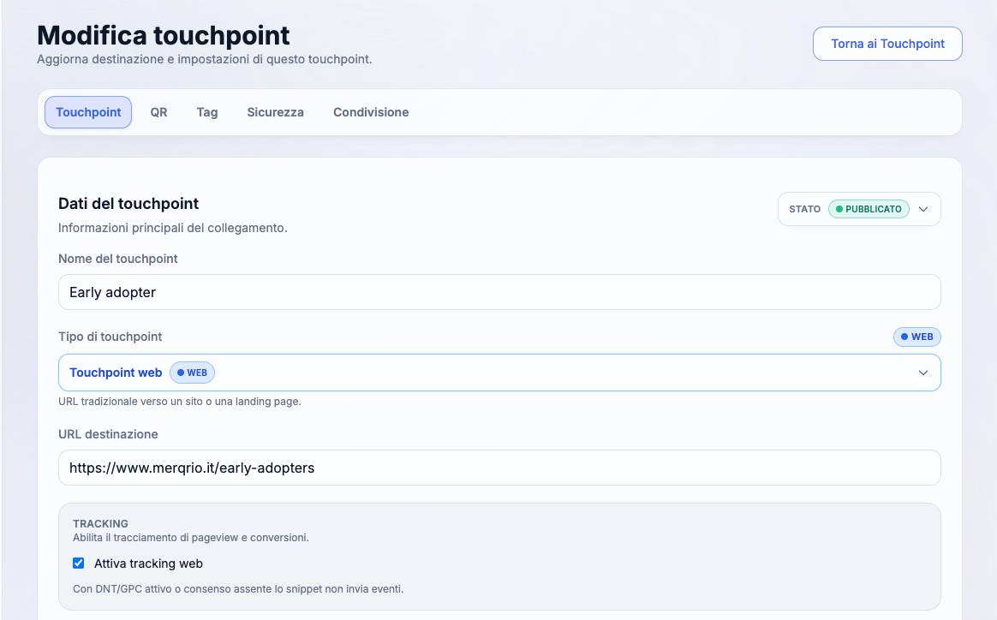Click the green Pubblicato status badge
997x620 pixels.
pos(869,209)
